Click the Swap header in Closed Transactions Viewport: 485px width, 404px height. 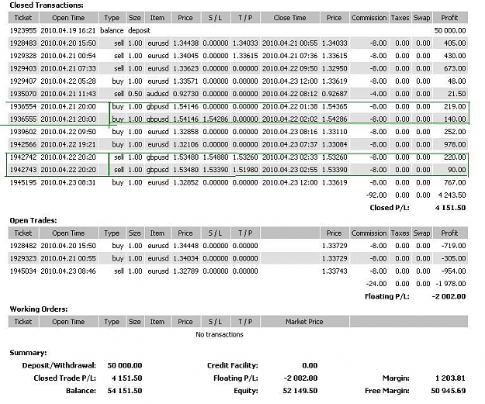coord(422,18)
